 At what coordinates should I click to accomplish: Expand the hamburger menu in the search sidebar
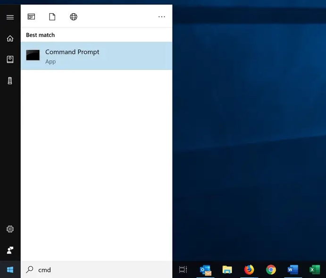[x=10, y=17]
